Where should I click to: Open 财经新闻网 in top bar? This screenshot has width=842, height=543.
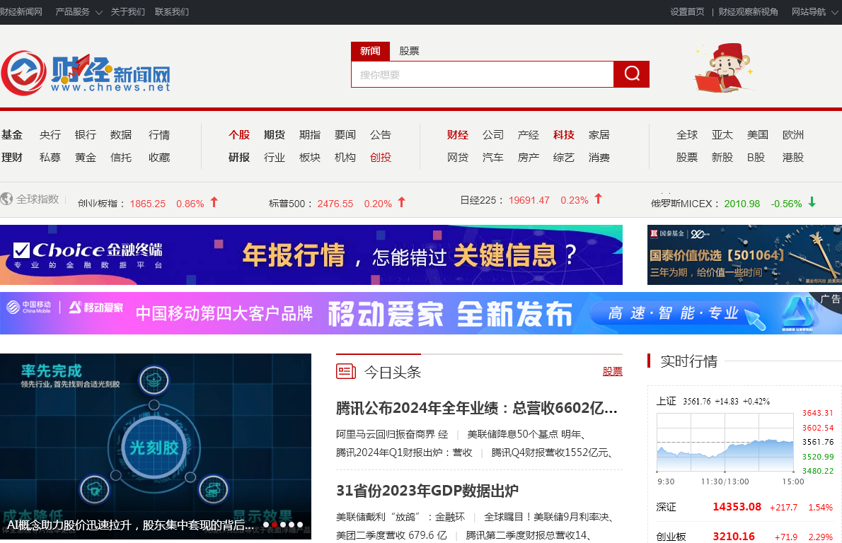coord(21,12)
